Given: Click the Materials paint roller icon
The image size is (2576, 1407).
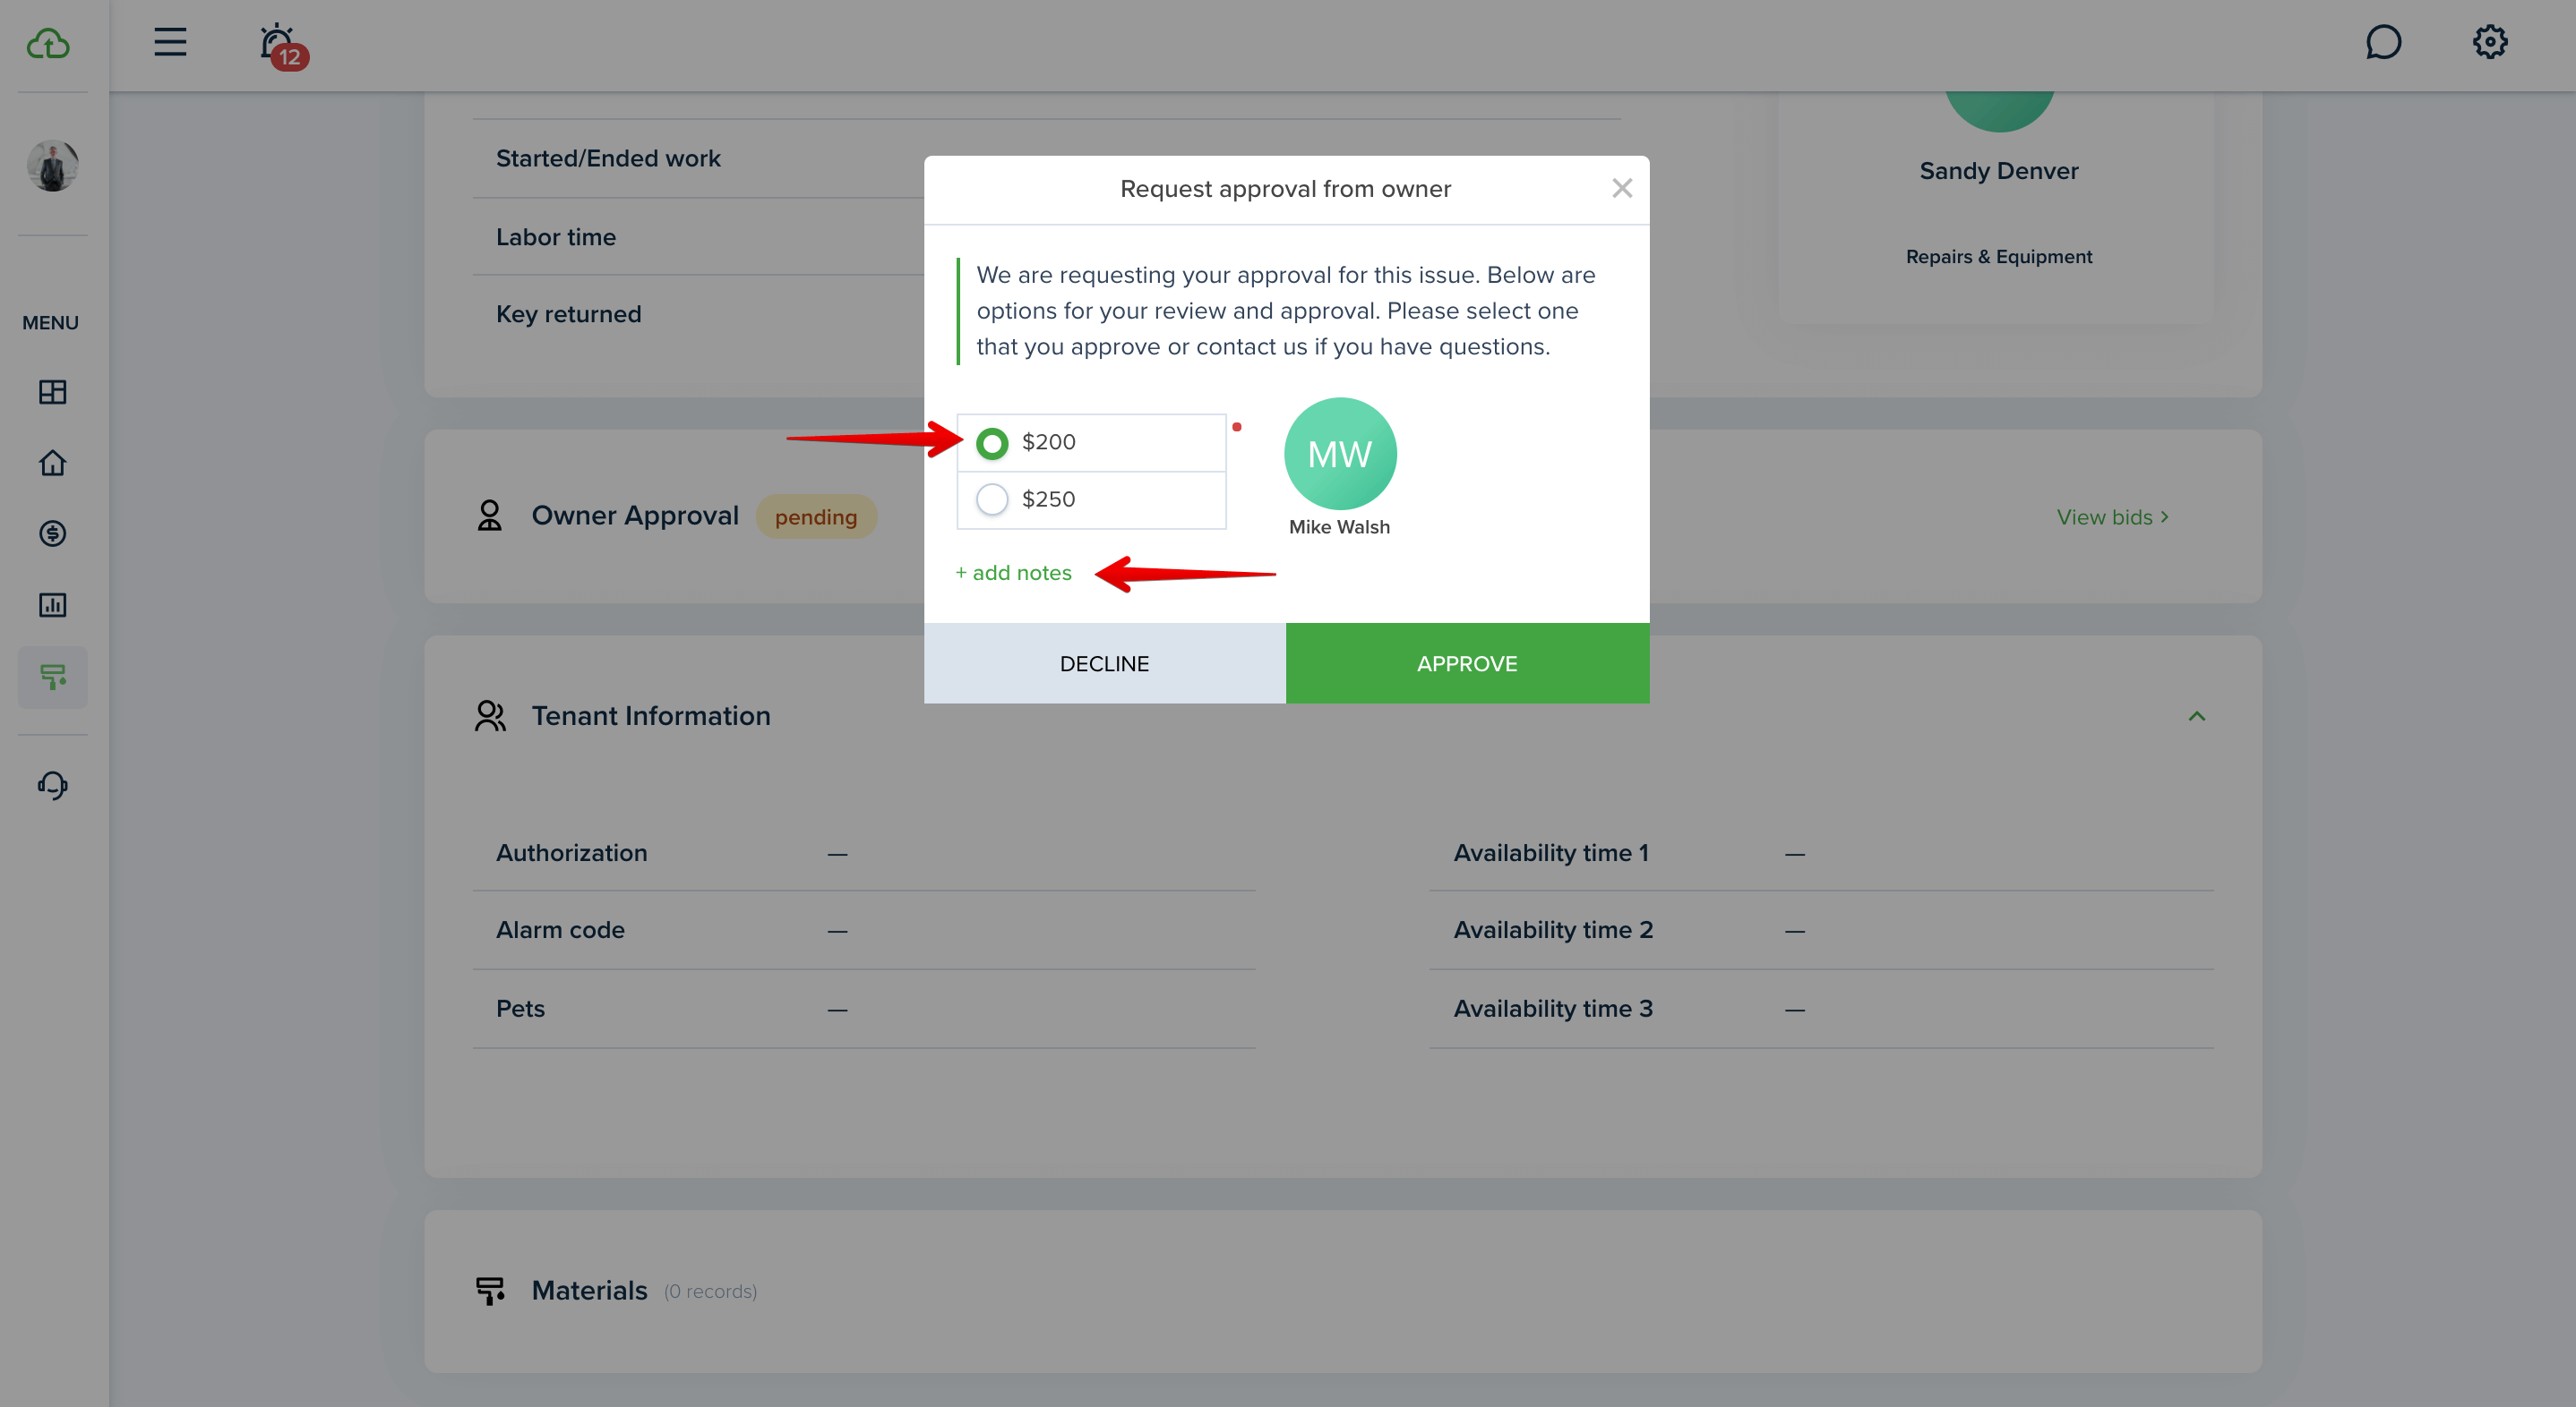Looking at the screenshot, I should (490, 1290).
